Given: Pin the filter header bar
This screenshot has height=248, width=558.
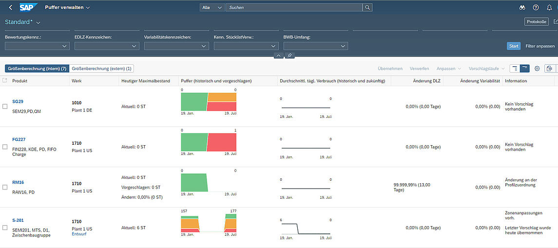Looking at the screenshot, I should point(289,56).
